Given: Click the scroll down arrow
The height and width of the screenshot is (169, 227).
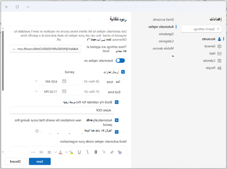Looking at the screenshot, I should click(3, 152).
